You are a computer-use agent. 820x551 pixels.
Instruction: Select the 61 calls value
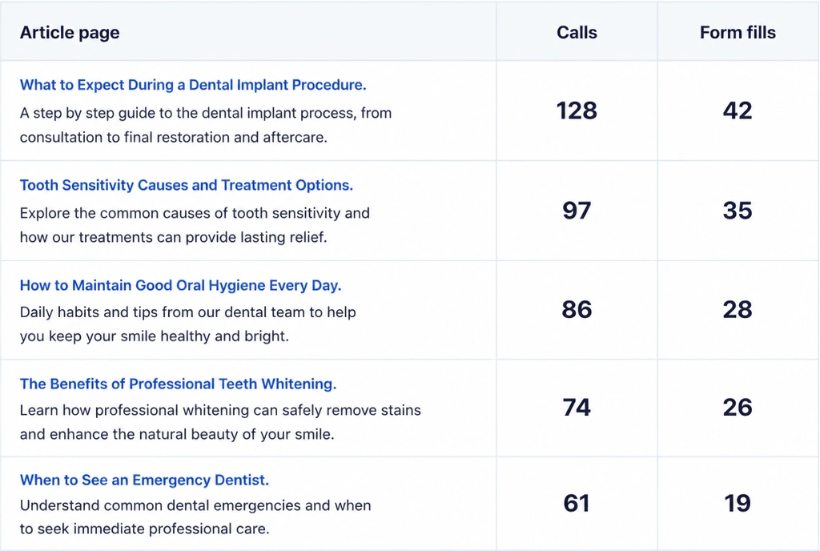[577, 504]
